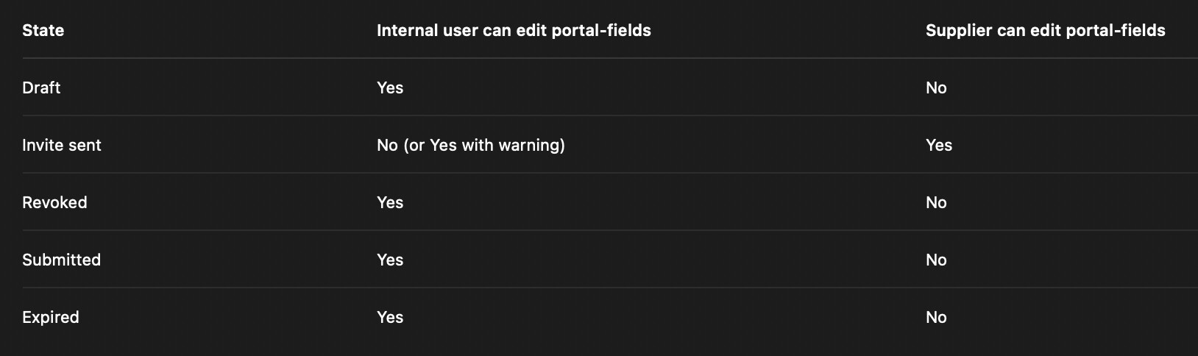Click the Submitted state cell
Image resolution: width=1198 pixels, height=356 pixels.
61,260
